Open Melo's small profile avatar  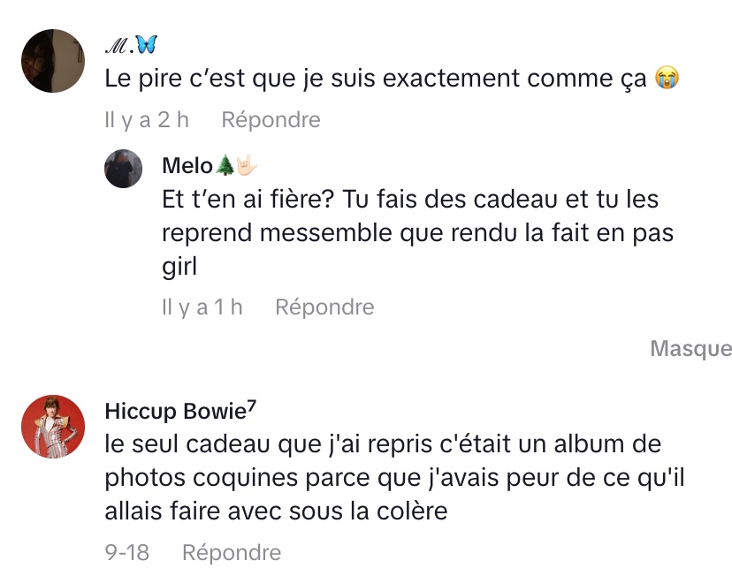(124, 168)
